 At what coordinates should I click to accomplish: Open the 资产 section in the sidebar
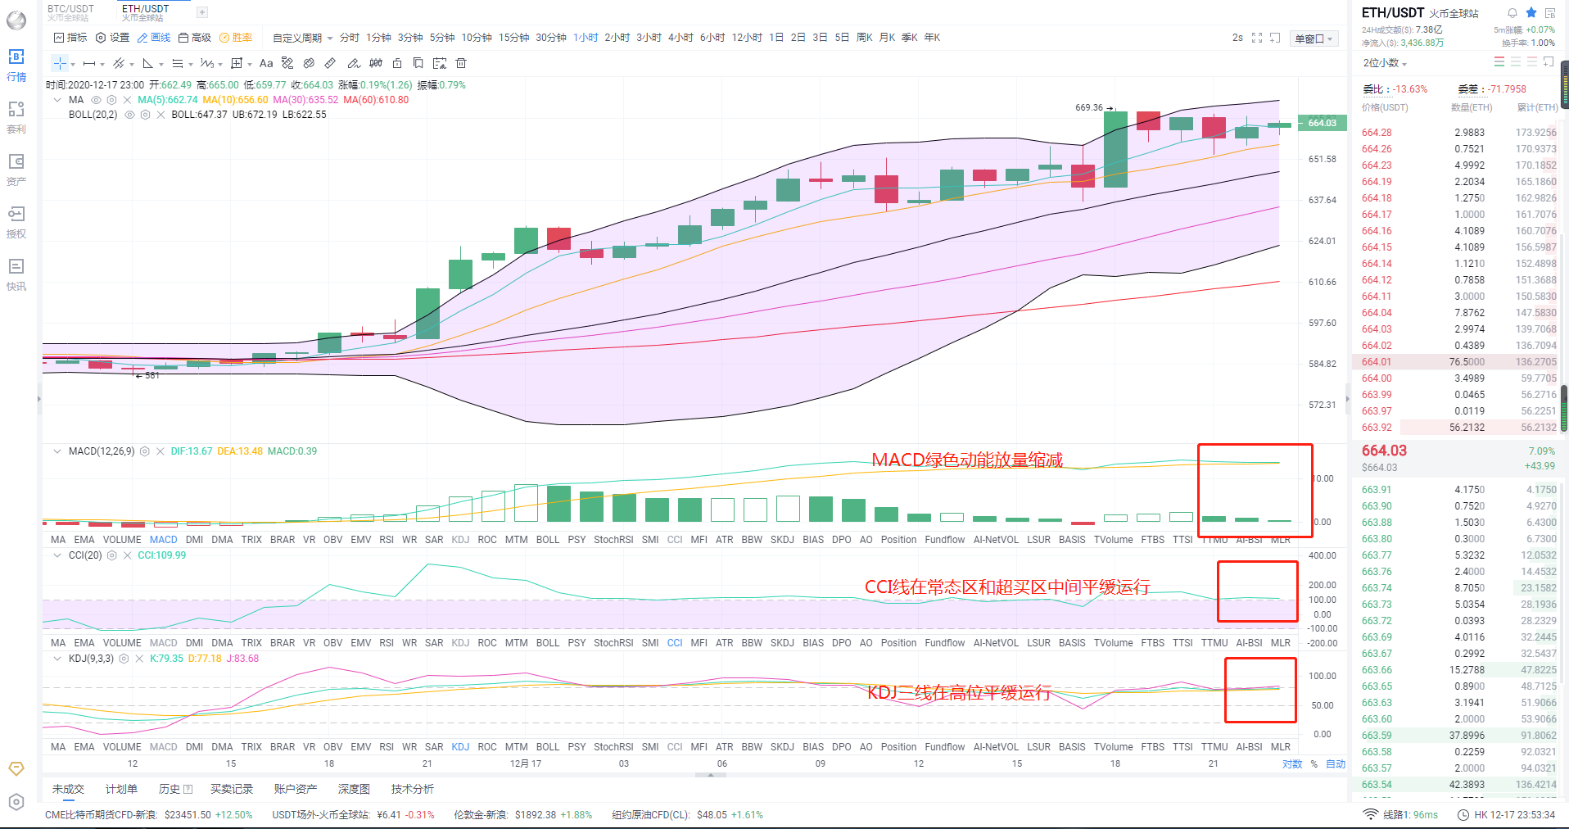pos(16,170)
